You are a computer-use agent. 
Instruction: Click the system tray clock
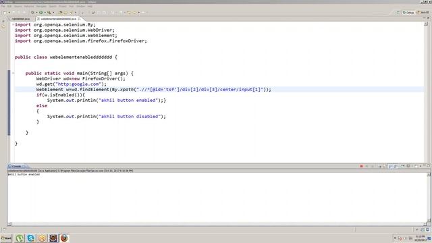coord(421,238)
